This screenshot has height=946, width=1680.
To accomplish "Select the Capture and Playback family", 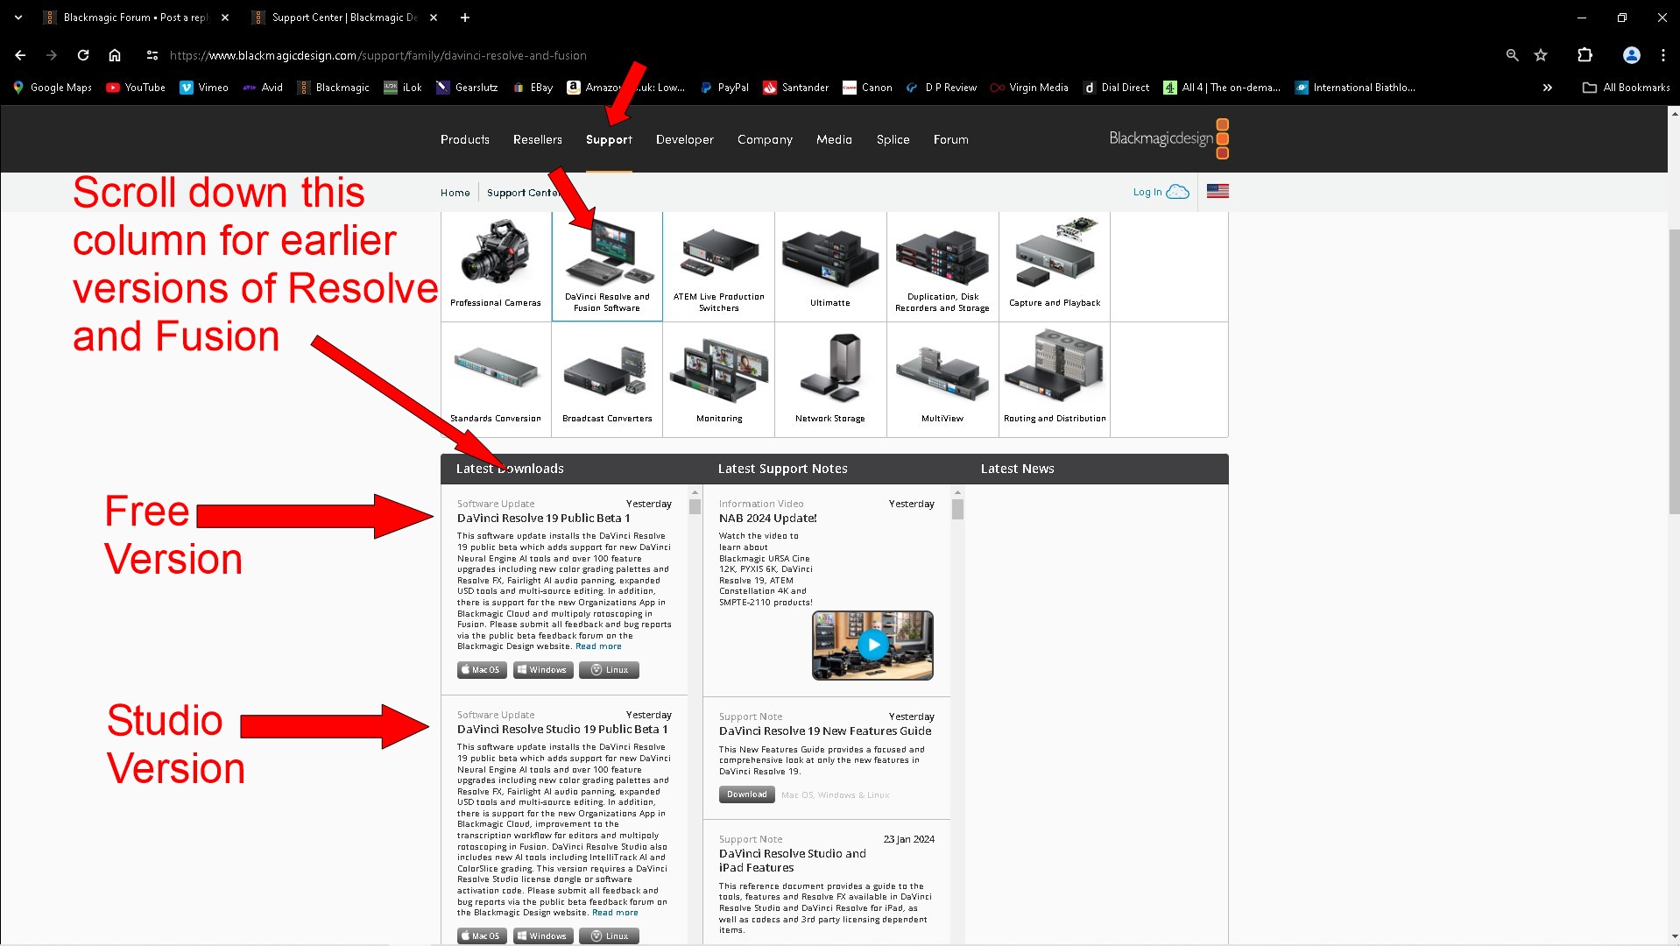I will (1055, 266).
